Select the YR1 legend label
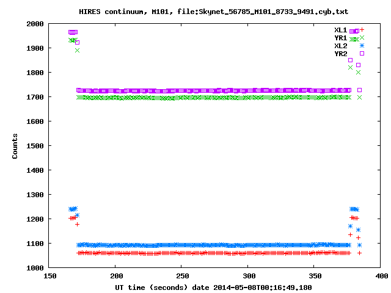 tap(340, 38)
